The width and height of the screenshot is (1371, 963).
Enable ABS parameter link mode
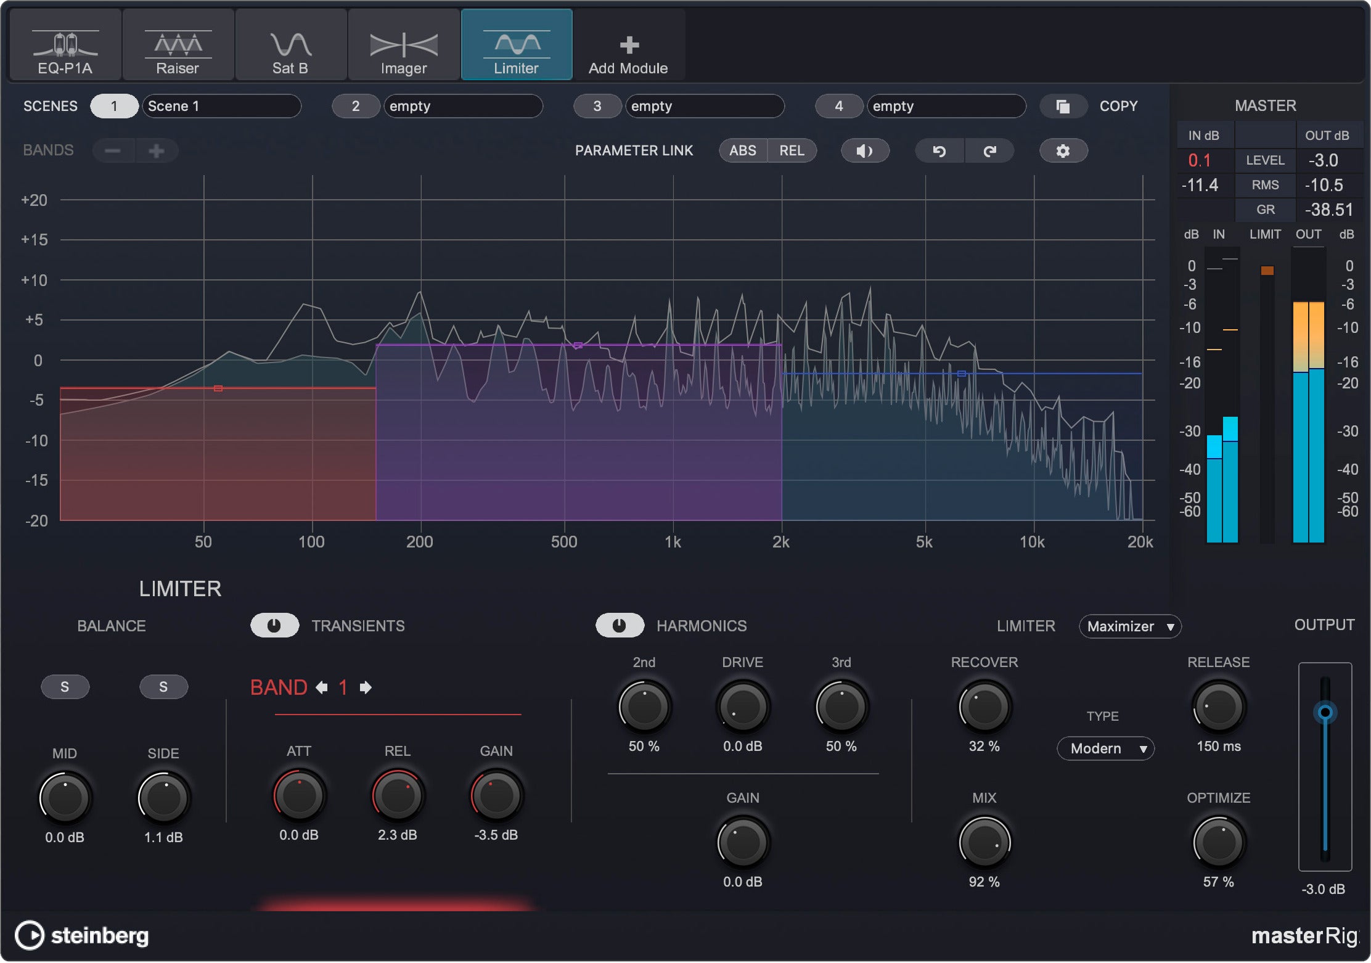(x=743, y=150)
